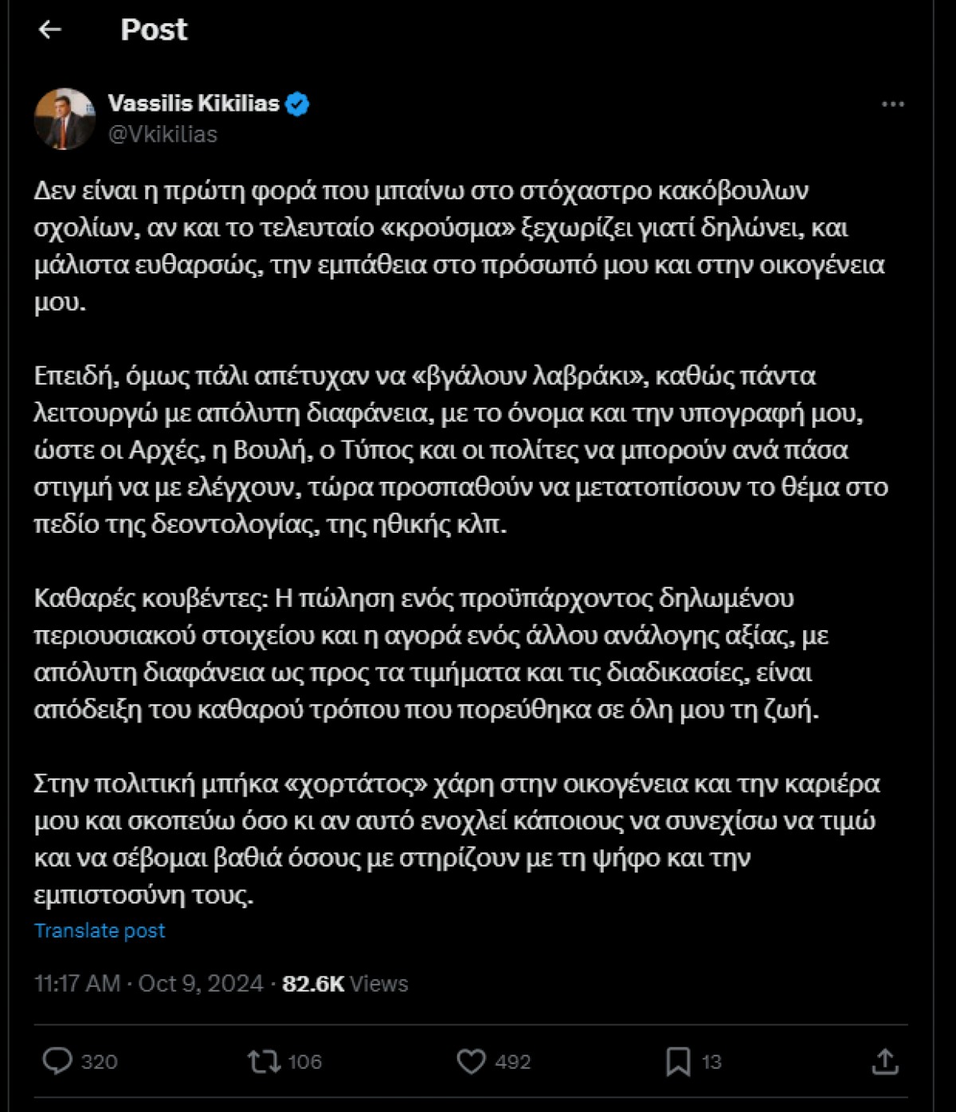This screenshot has height=1112, width=956.
Task: Open Vassilis Kikilias's profile picture
Action: [x=65, y=116]
